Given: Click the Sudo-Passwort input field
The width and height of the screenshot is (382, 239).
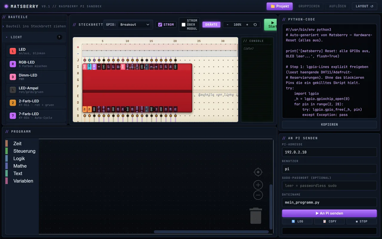Looking at the screenshot, I should (329, 186).
